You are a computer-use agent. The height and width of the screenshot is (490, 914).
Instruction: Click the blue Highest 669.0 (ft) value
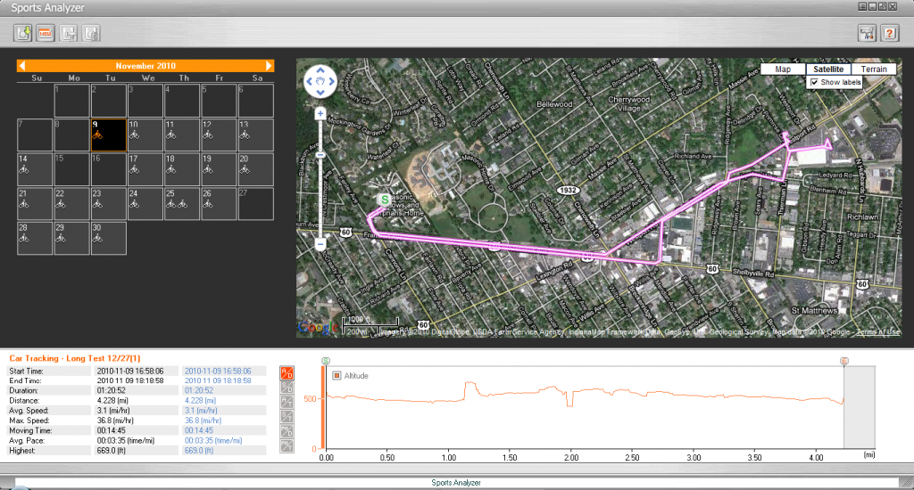[199, 451]
